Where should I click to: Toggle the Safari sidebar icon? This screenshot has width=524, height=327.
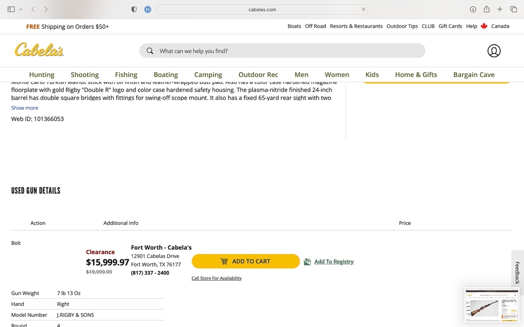tap(11, 9)
